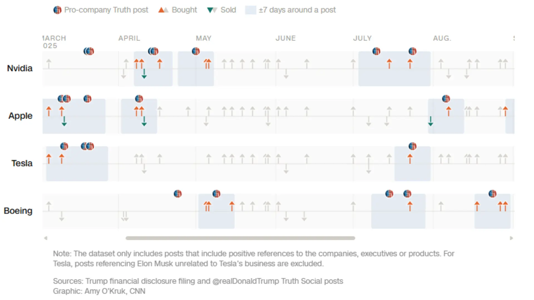Click Apple's April Truth post marker
This screenshot has height=300, width=534.
(x=139, y=99)
